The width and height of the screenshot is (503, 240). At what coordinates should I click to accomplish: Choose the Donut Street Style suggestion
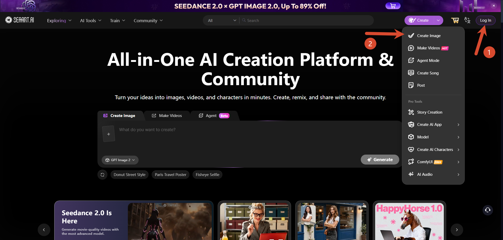coord(129,175)
